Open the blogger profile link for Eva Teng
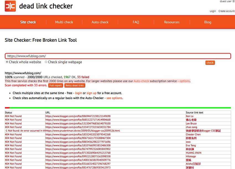235x169 pixels. pos(78,145)
